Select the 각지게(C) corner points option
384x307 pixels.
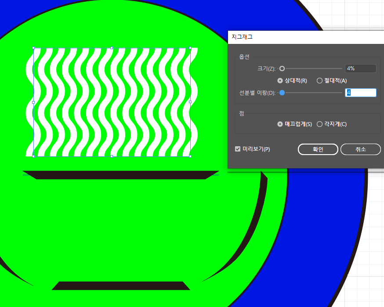coord(319,124)
